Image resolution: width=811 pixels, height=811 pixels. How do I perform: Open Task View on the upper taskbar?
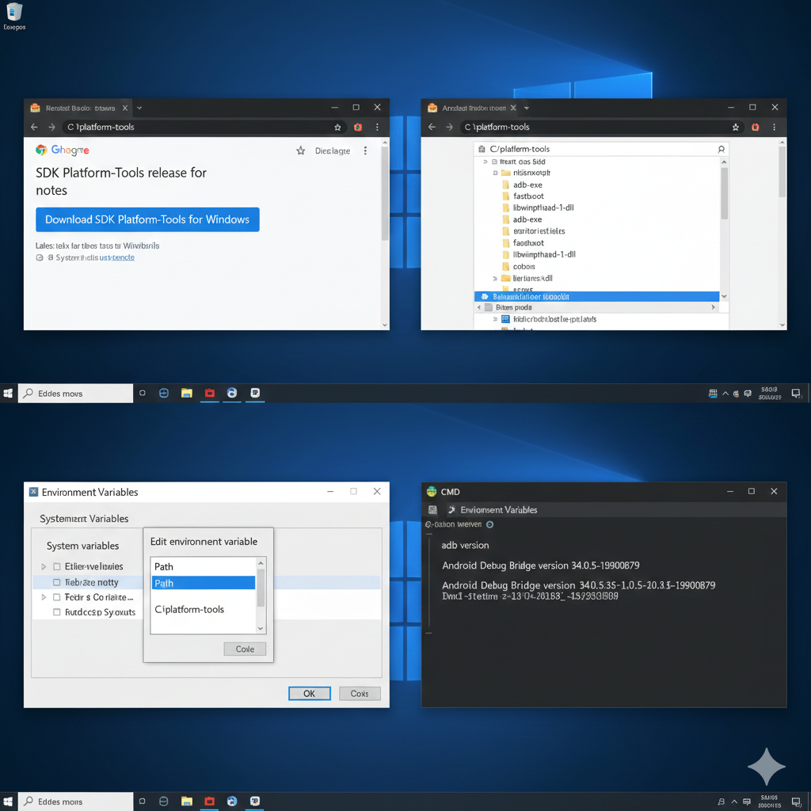click(x=143, y=394)
